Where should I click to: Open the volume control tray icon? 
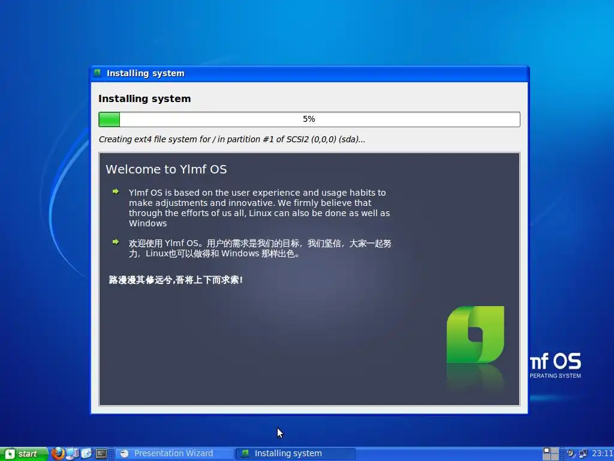click(x=571, y=454)
